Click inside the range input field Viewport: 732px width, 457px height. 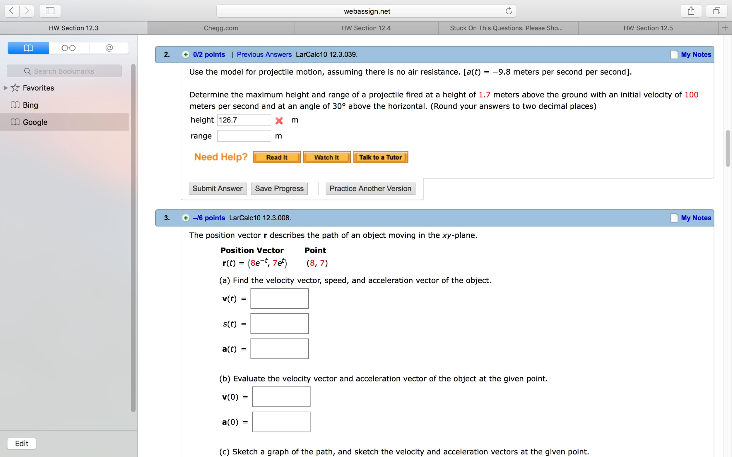[244, 136]
